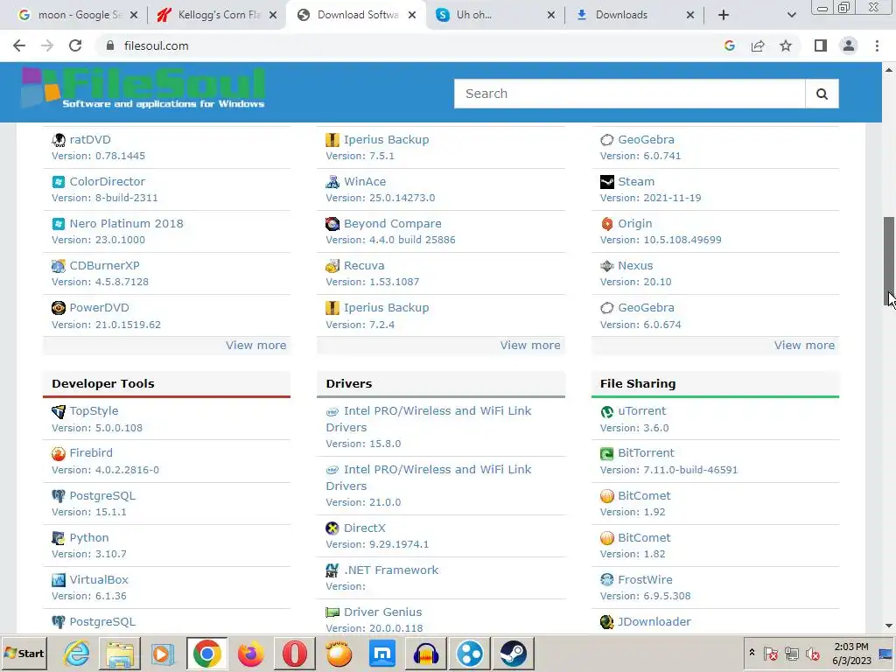Bookmark this page with star icon

tap(786, 45)
